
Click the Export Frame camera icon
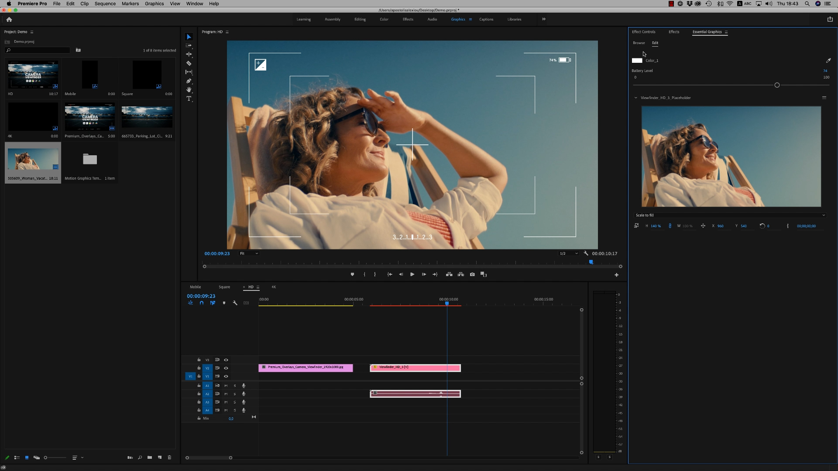tap(472, 274)
